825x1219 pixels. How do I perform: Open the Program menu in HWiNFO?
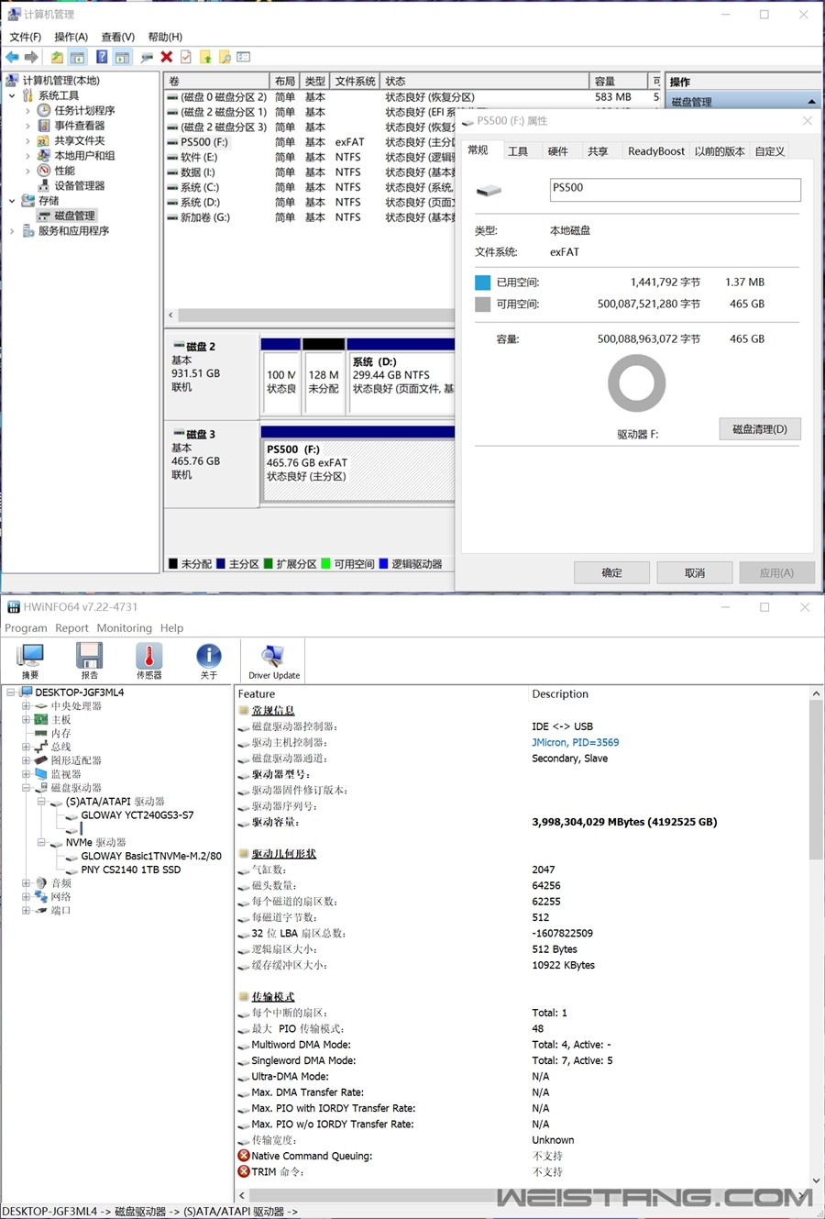click(x=26, y=628)
